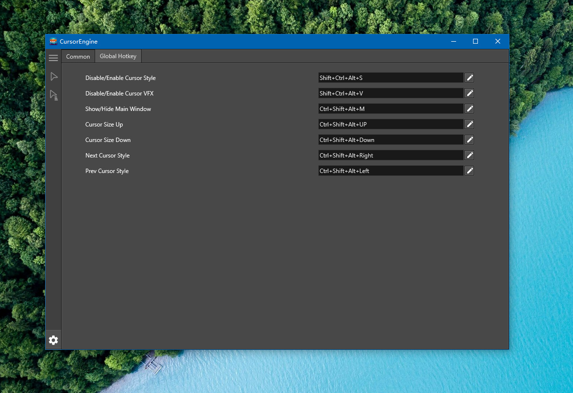Click the Ctrl+Shift+Alt+M hotkey field

[391, 109]
